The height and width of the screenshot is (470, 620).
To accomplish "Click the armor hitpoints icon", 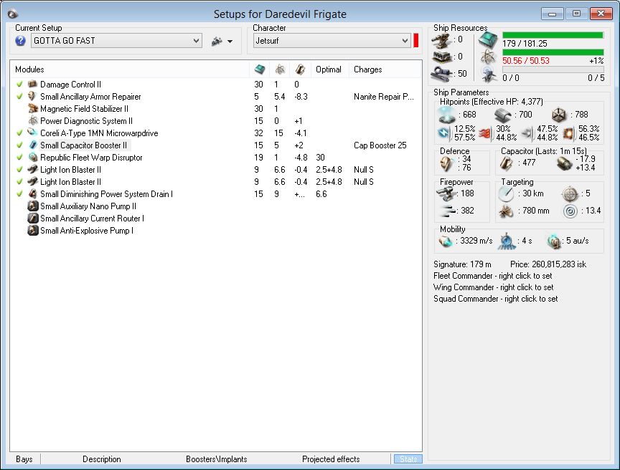I will pos(502,115).
